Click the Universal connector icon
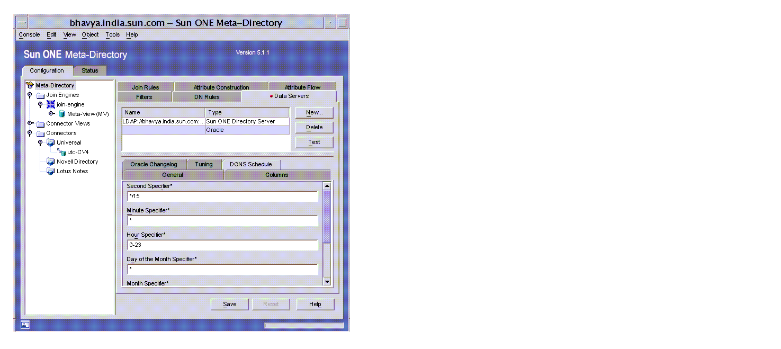The image size is (781, 349). pyautogui.click(x=51, y=142)
